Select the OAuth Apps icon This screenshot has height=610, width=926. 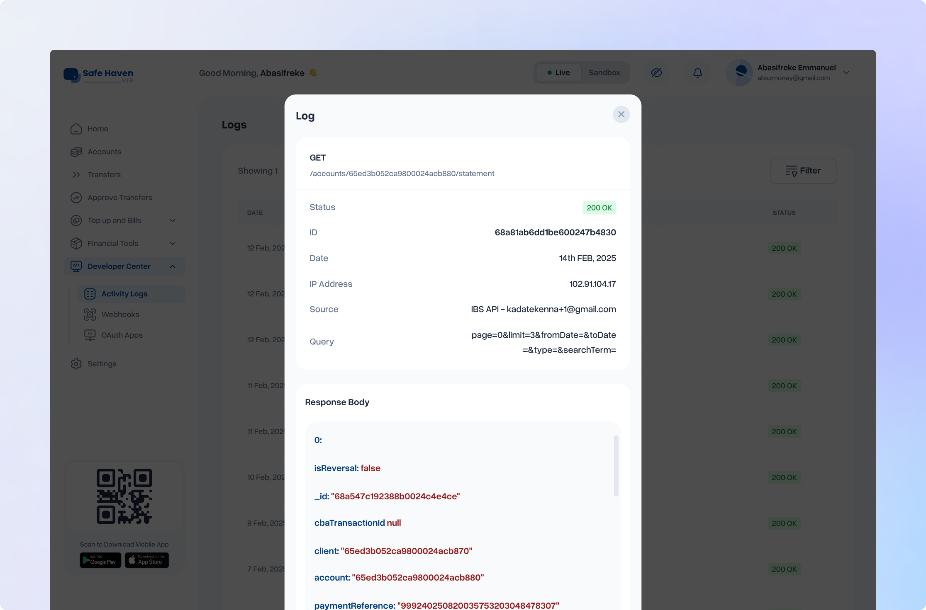pos(90,335)
